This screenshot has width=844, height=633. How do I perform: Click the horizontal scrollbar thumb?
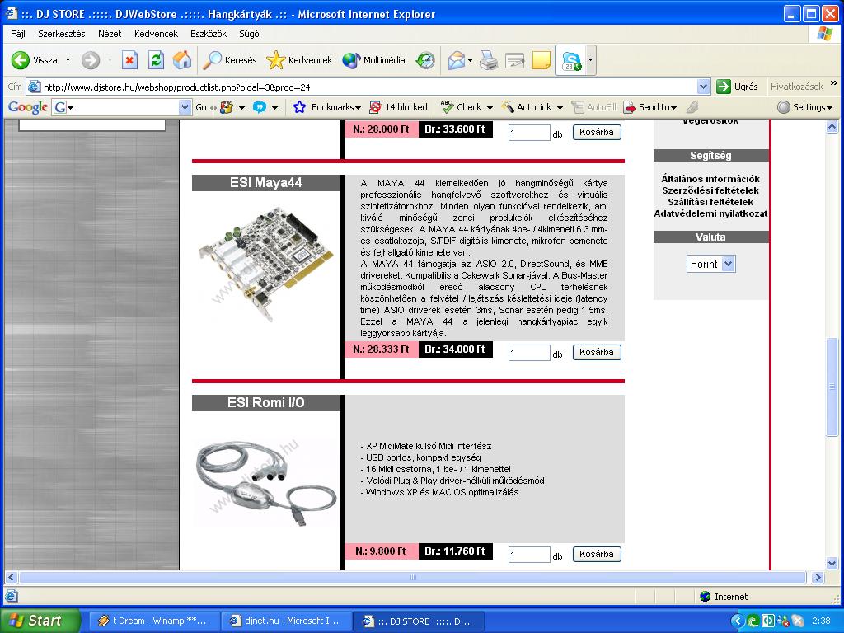(412, 578)
